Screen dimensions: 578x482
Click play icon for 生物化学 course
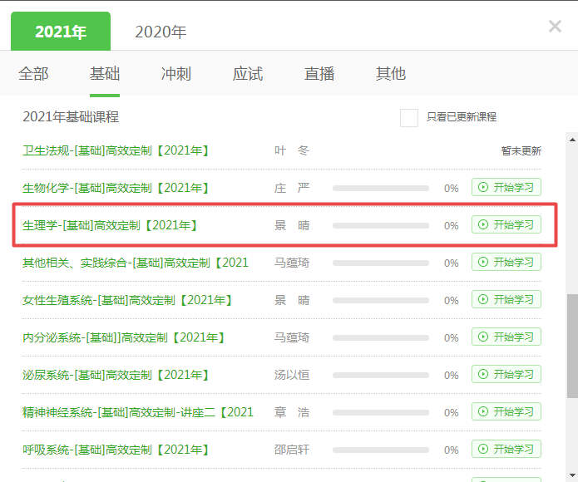(x=483, y=188)
